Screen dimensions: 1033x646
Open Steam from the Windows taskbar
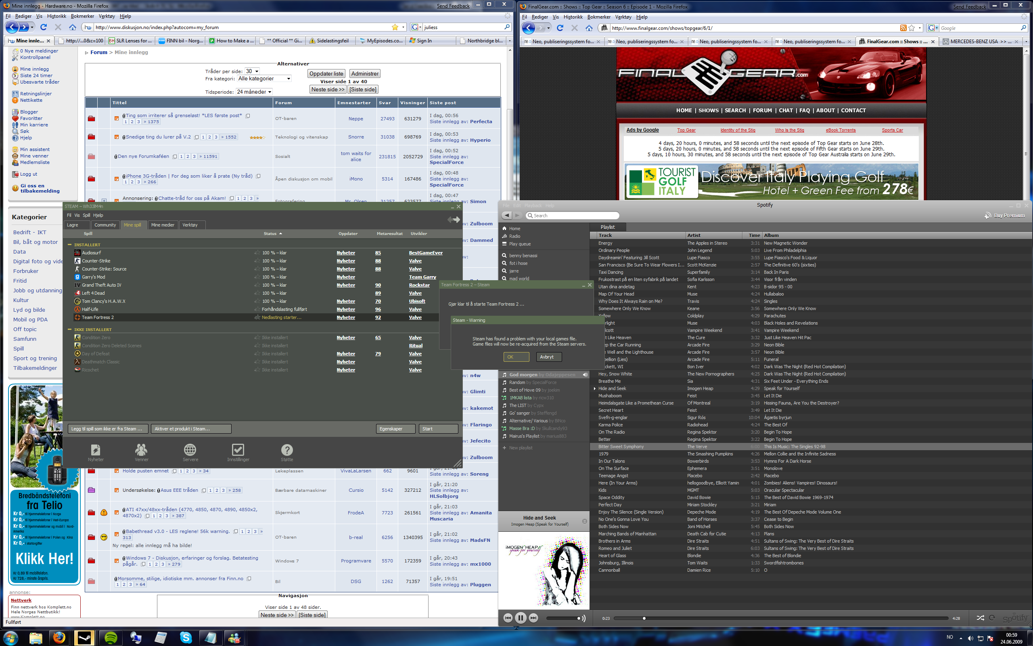[x=84, y=638]
